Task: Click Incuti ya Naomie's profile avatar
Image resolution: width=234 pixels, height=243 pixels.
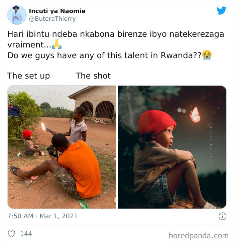Action: [17, 15]
